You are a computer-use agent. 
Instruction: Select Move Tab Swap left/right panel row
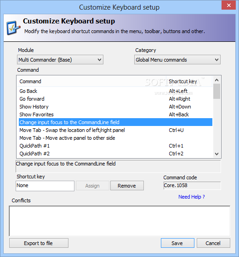pos(115,130)
